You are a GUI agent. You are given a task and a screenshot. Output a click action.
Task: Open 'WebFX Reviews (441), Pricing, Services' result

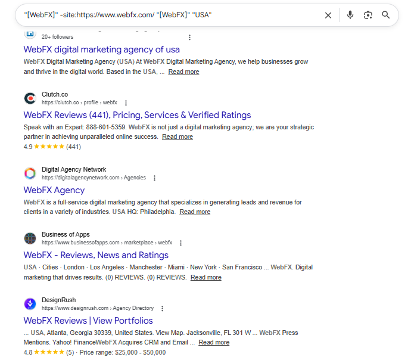click(137, 115)
